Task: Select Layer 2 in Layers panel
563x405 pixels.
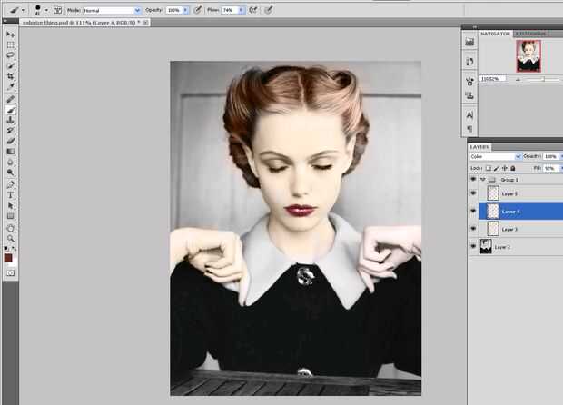Action: [x=521, y=247]
